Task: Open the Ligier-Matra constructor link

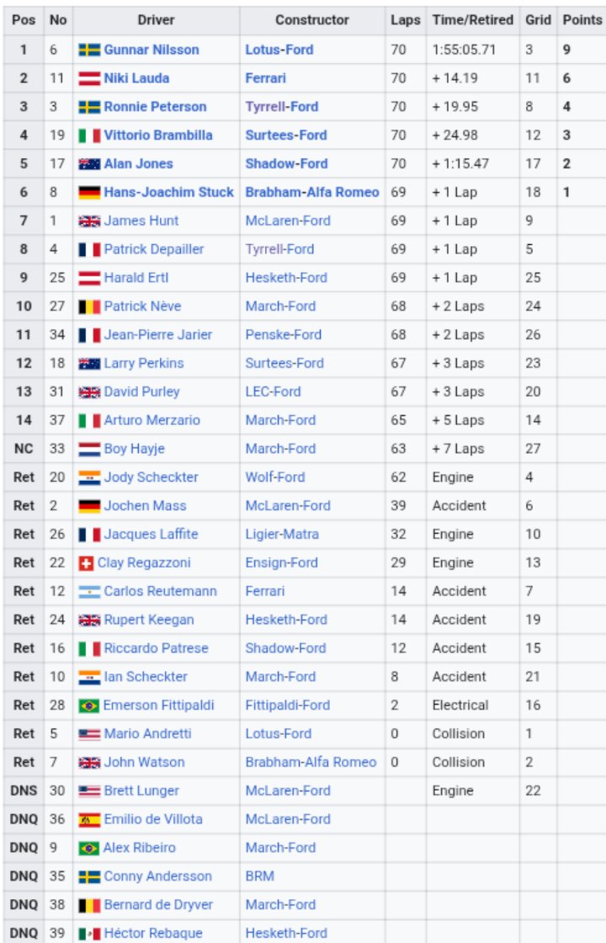Action: click(282, 534)
